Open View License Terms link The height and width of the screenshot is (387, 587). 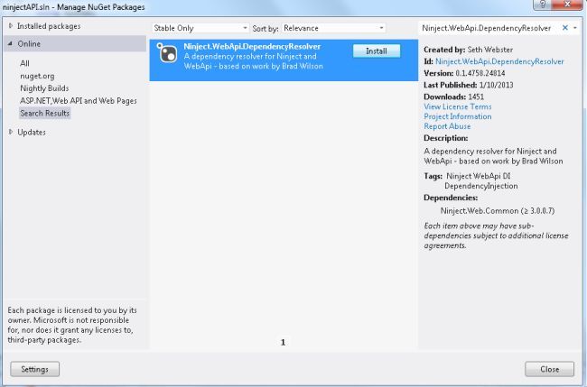[458, 106]
